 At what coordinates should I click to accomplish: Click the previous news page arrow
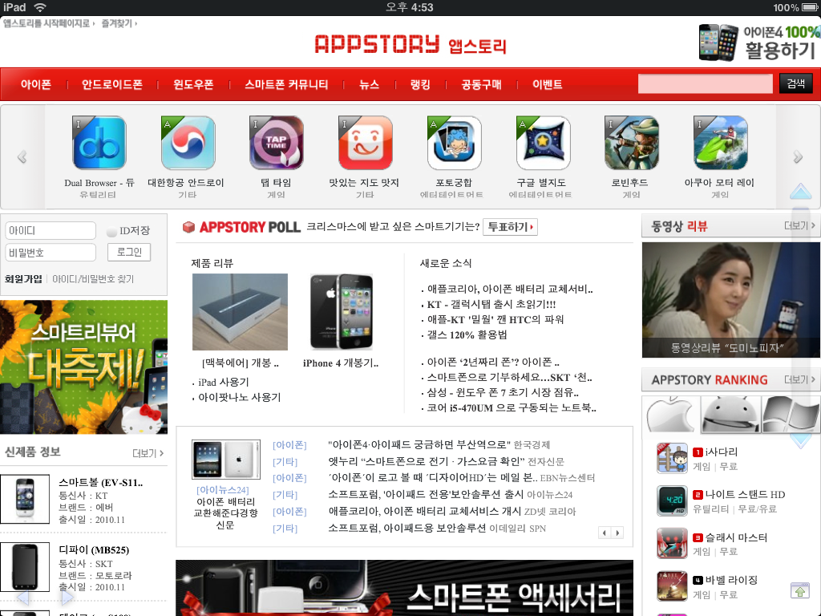[605, 533]
